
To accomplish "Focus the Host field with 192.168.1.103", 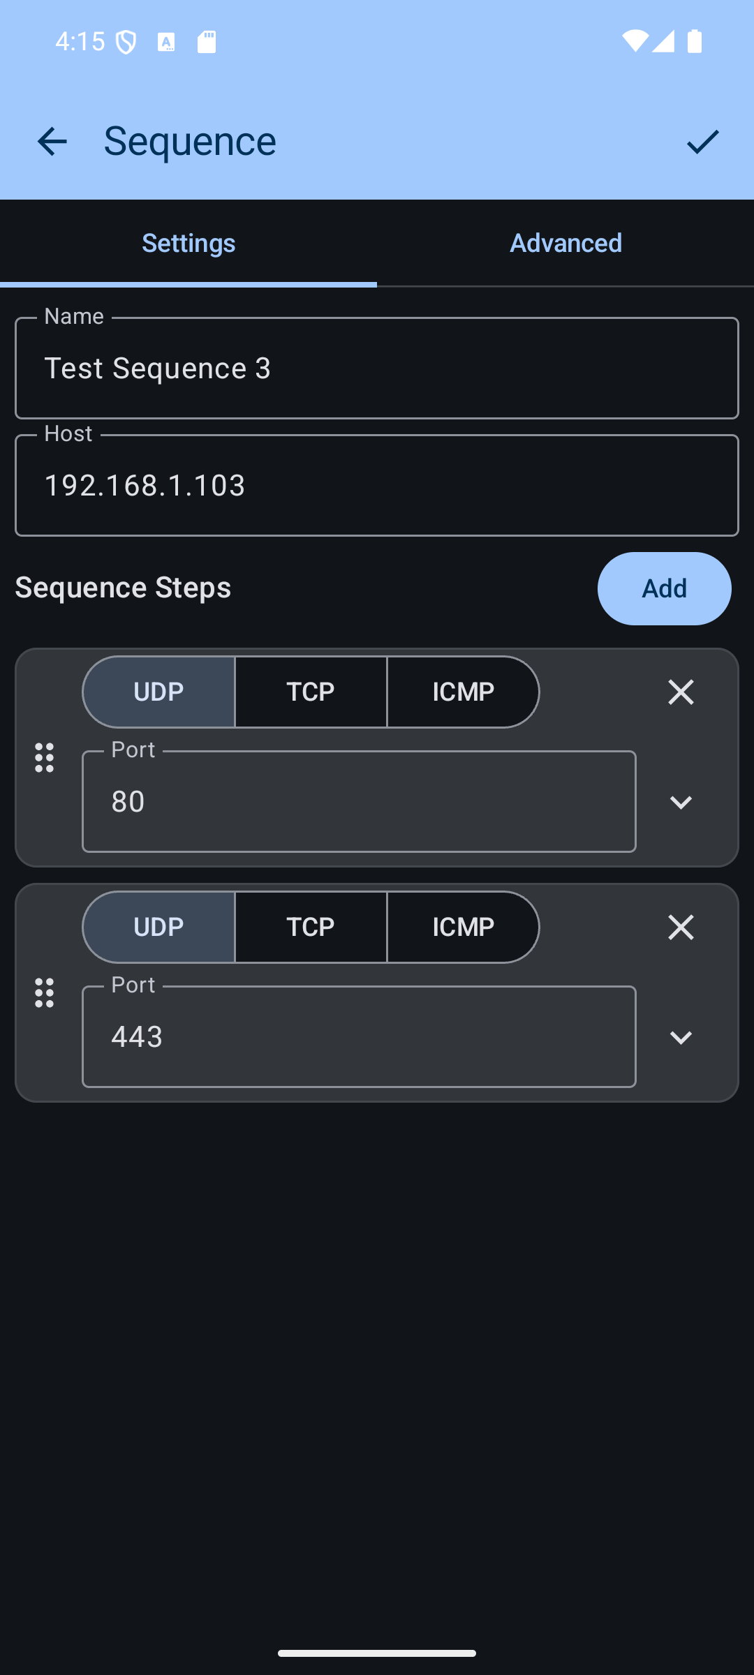I will (377, 486).
